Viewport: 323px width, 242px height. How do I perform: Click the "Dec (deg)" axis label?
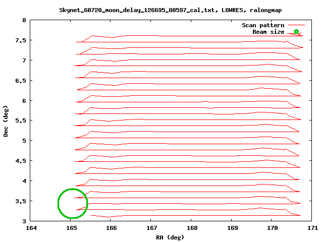tap(6, 121)
